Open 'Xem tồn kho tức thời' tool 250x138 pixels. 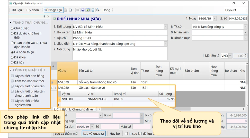coord(29,81)
